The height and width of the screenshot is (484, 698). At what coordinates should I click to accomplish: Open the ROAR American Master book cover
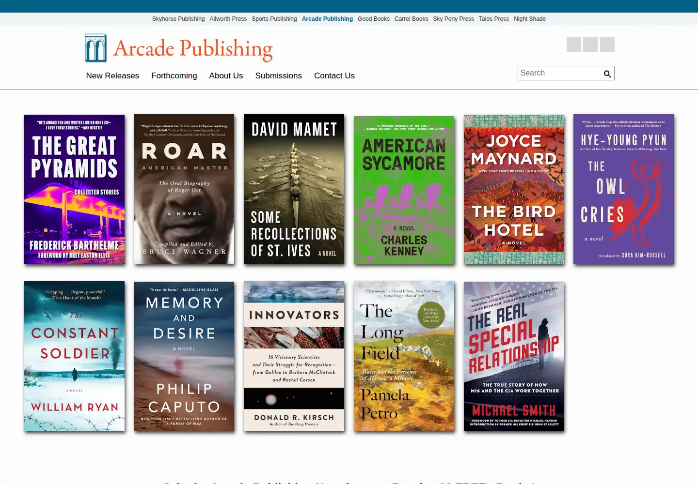click(x=184, y=189)
